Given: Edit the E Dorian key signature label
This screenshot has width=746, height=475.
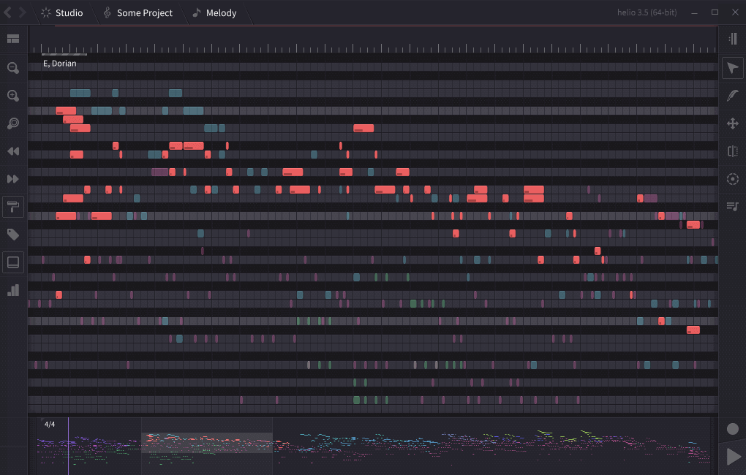Looking at the screenshot, I should tap(59, 63).
